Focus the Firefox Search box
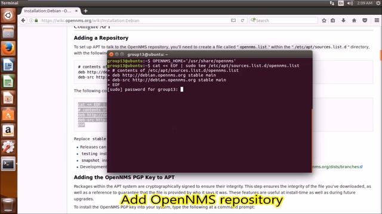 click(284, 21)
